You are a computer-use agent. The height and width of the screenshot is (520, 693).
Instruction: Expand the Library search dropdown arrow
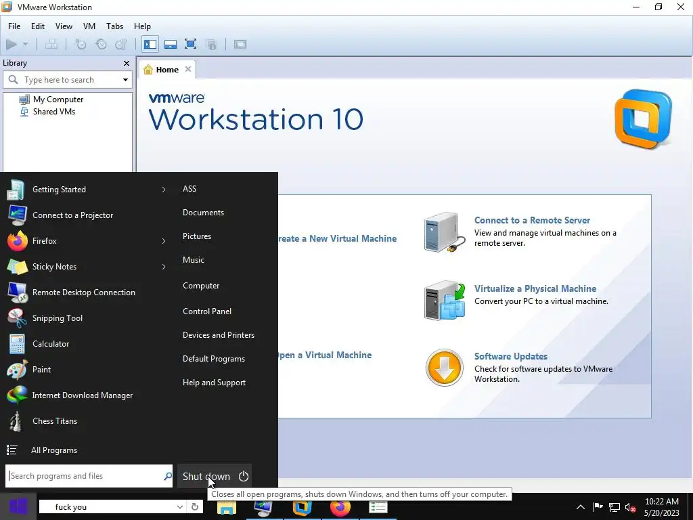coord(125,80)
